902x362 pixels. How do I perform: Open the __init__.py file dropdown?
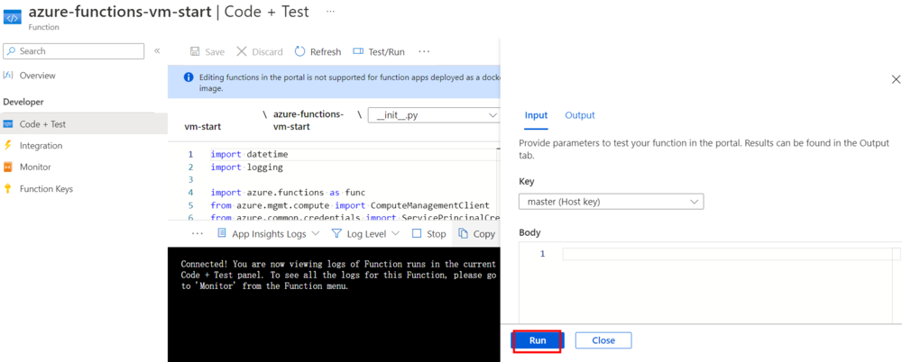434,115
